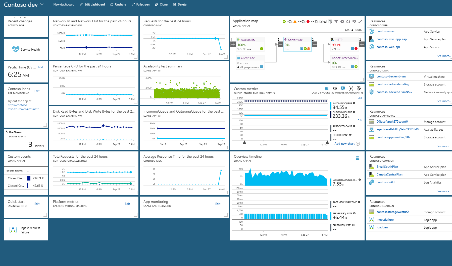
Task: Open the Custom metrics grid view icon
Action: coord(327,88)
